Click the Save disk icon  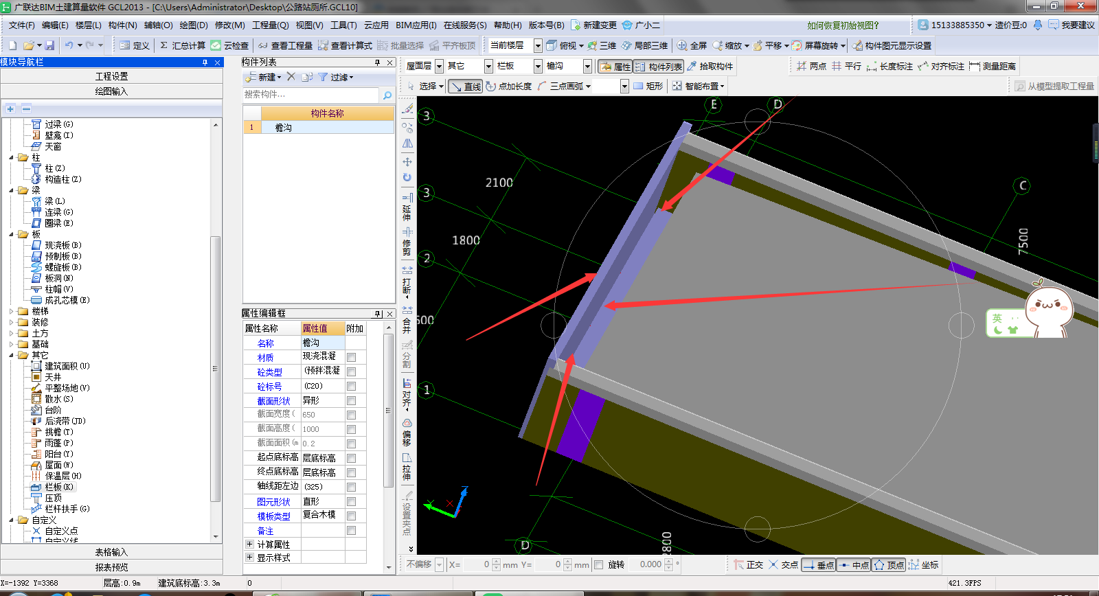tap(49, 45)
